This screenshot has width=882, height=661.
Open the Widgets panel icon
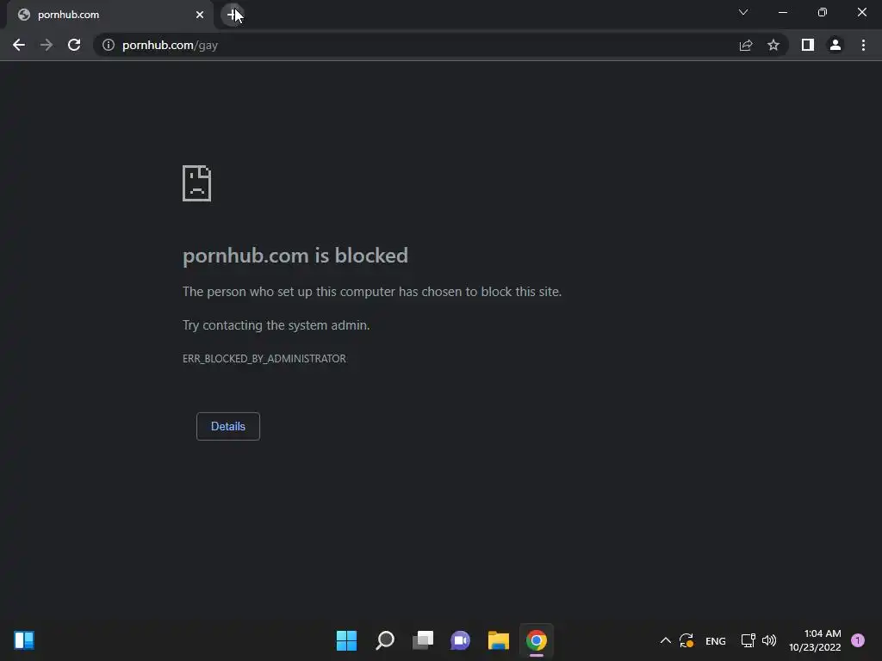click(x=24, y=640)
